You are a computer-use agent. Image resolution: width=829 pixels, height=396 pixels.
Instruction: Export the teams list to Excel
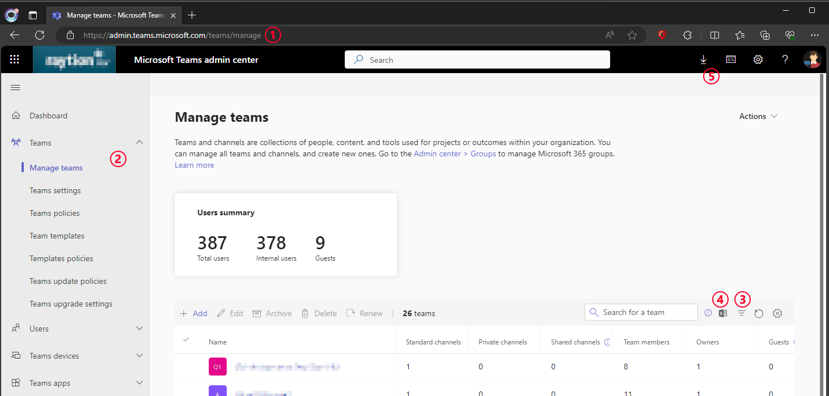pos(722,313)
